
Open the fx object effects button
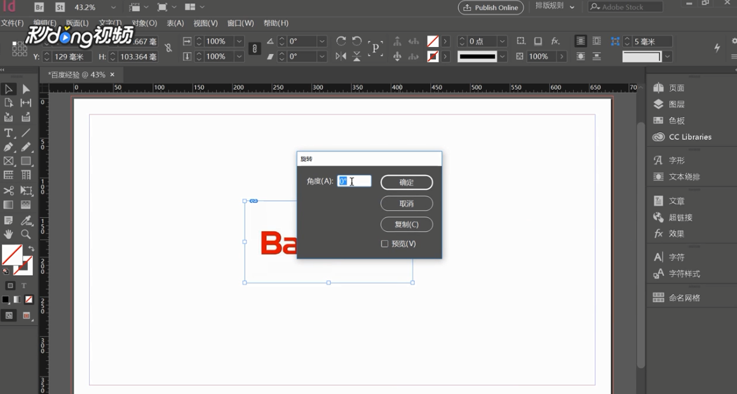coord(555,41)
